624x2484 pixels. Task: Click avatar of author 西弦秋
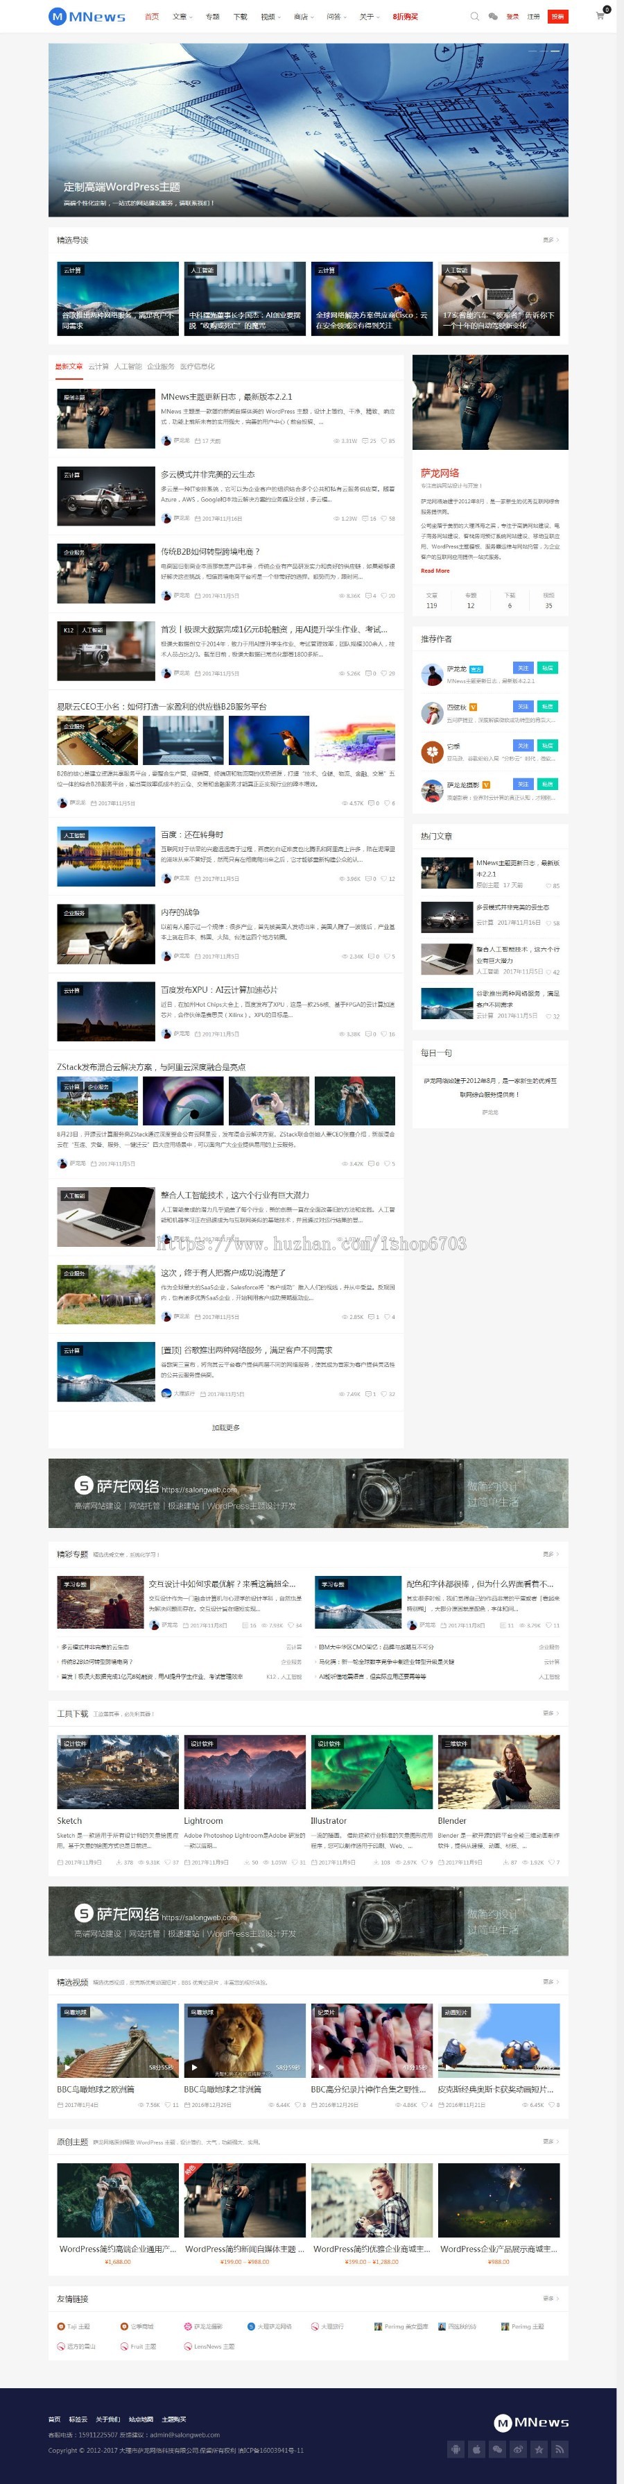point(431,712)
